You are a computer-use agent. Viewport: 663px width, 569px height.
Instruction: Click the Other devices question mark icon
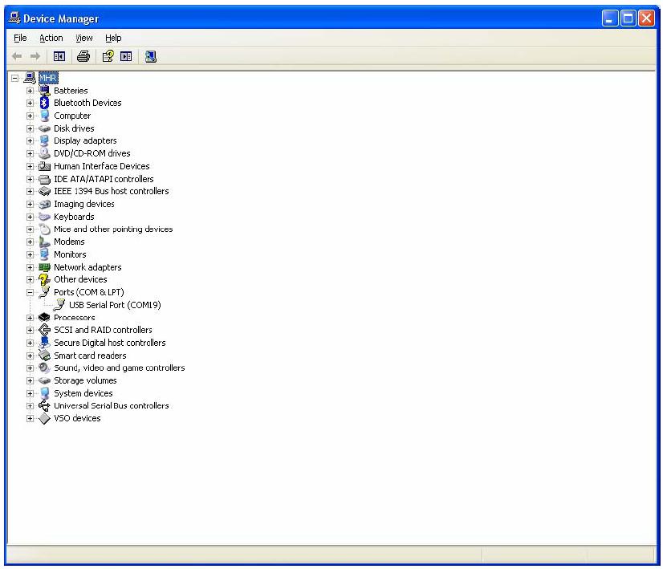[44, 279]
